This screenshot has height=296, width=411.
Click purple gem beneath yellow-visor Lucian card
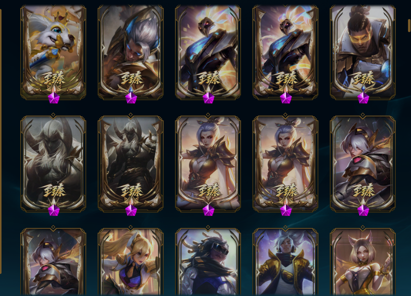click(363, 98)
